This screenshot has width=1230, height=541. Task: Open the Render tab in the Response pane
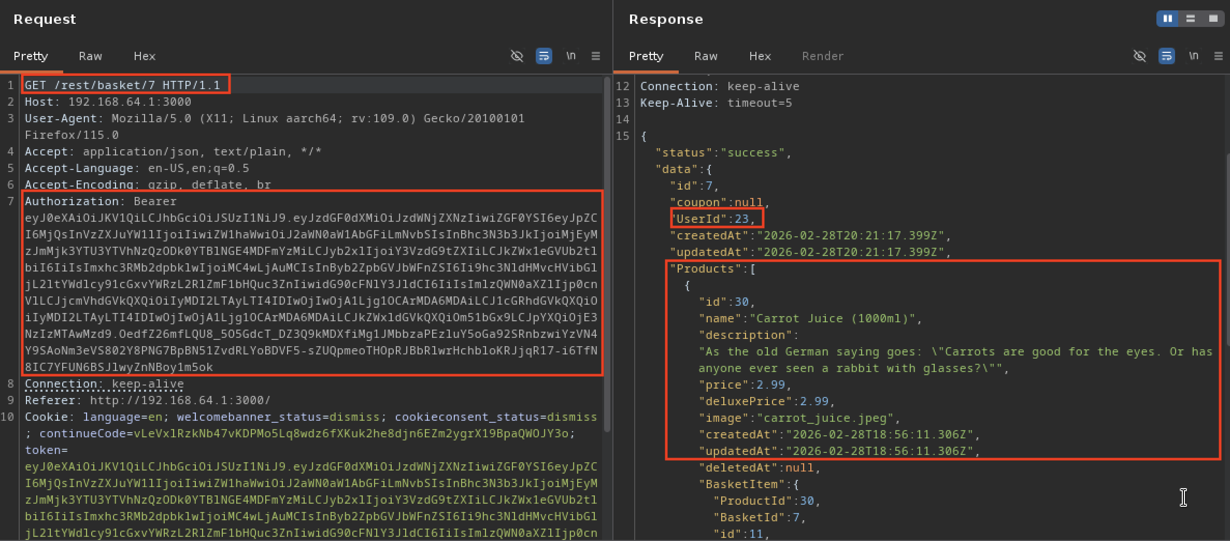pyautogui.click(x=823, y=56)
